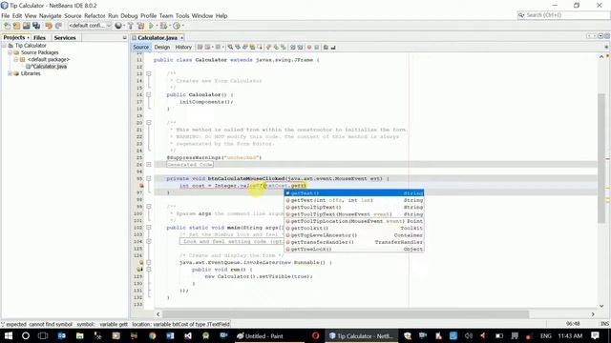Click the Stop Macro Recording icon
Viewport: 611px width, 343px height.
[x=316, y=47]
